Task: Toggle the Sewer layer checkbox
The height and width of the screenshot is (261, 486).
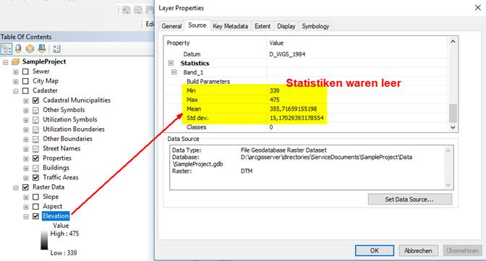Action: 26,72
